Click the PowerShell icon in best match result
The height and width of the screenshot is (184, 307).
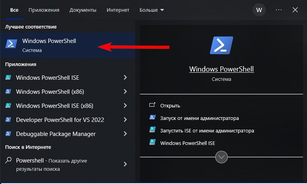click(11, 44)
